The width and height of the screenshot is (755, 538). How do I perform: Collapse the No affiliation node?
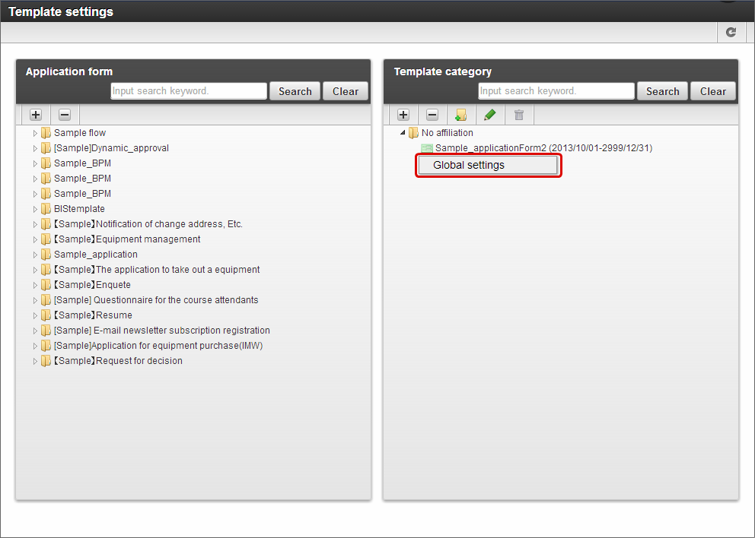tap(403, 133)
